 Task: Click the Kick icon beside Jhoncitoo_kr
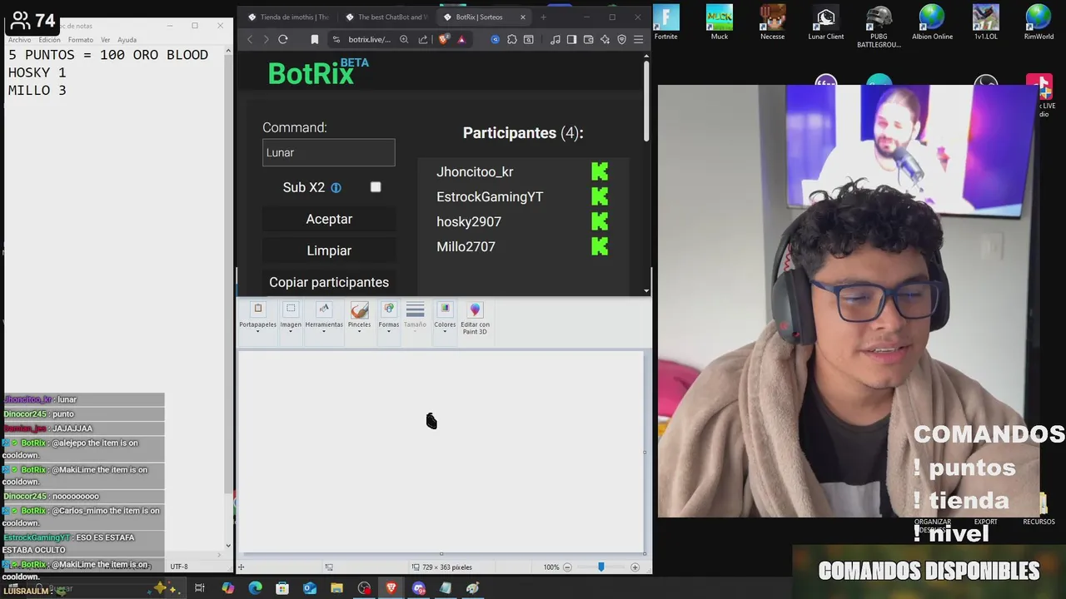600,171
